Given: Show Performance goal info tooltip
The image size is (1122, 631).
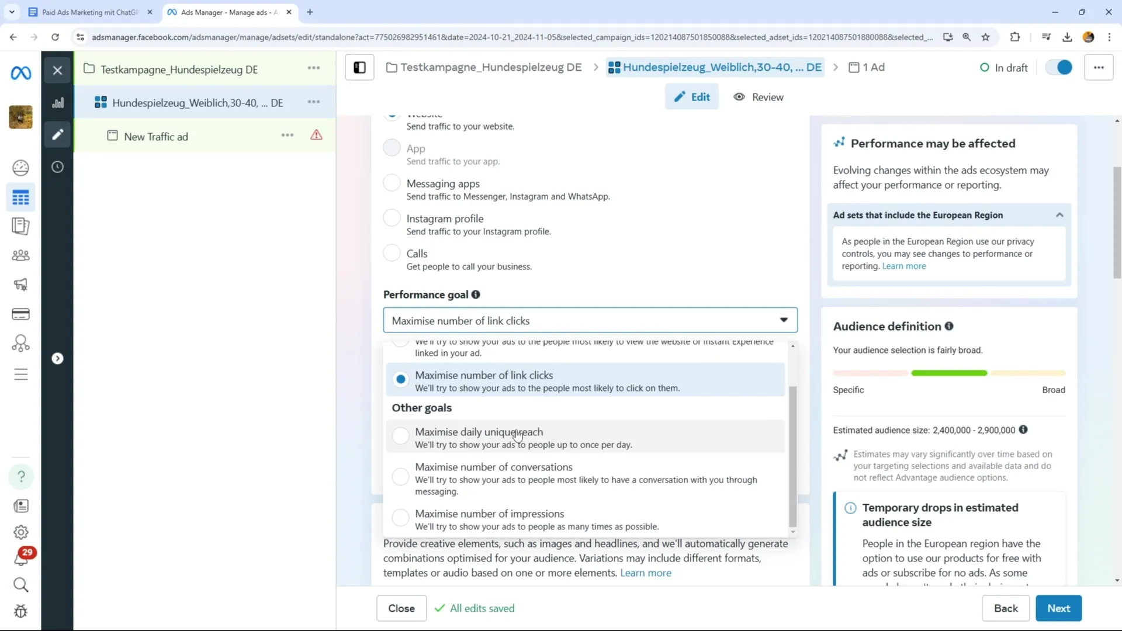Looking at the screenshot, I should click(476, 295).
